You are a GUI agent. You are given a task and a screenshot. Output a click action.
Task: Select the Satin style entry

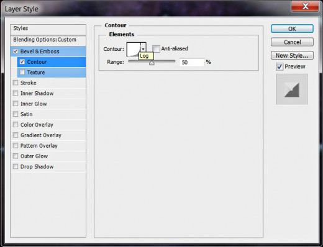pyautogui.click(x=48, y=114)
